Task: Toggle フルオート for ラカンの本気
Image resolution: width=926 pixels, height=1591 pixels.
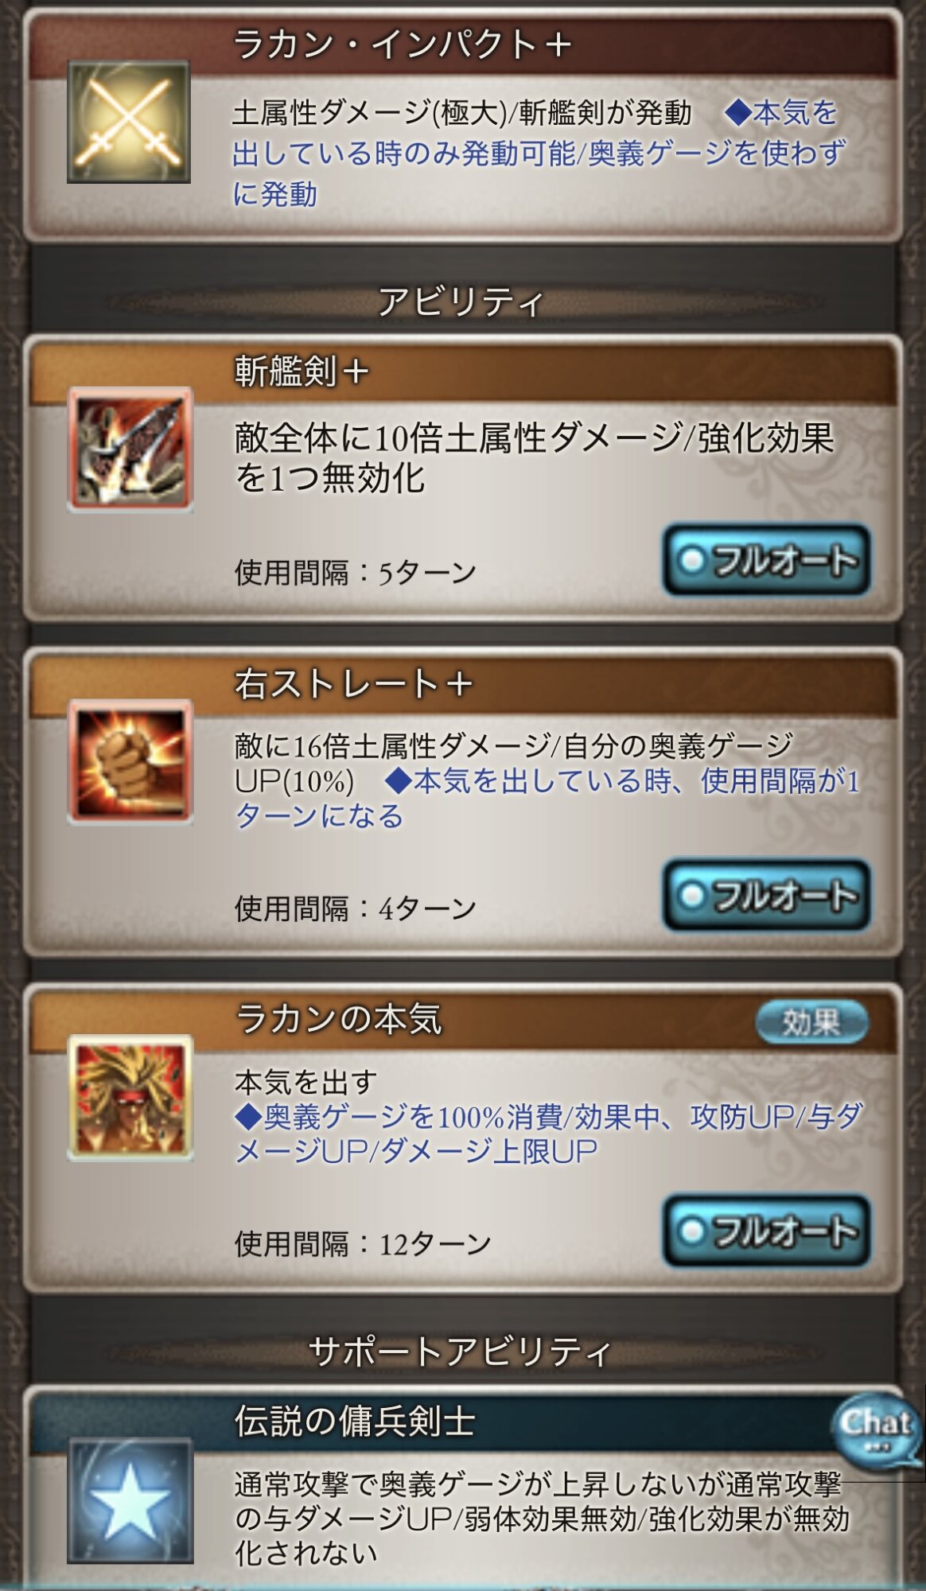Action: (767, 1231)
